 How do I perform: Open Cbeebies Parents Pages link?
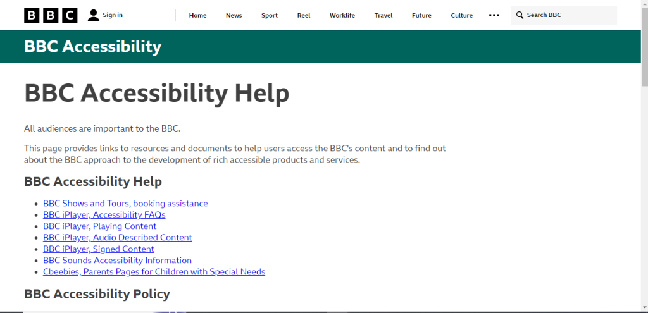(x=154, y=272)
